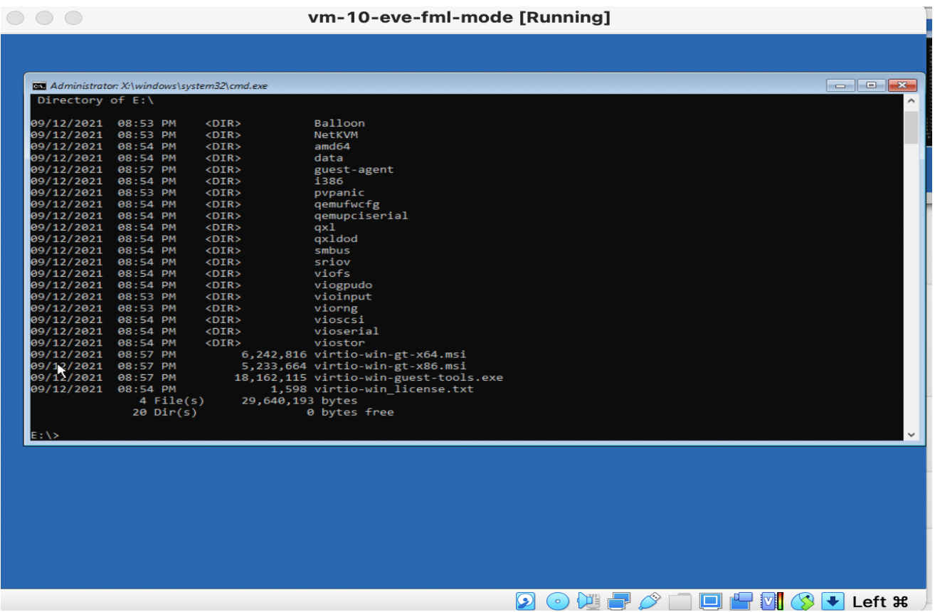Click the virtio-win-guest-tools.exe filename text
The image size is (935, 612).
tap(409, 377)
